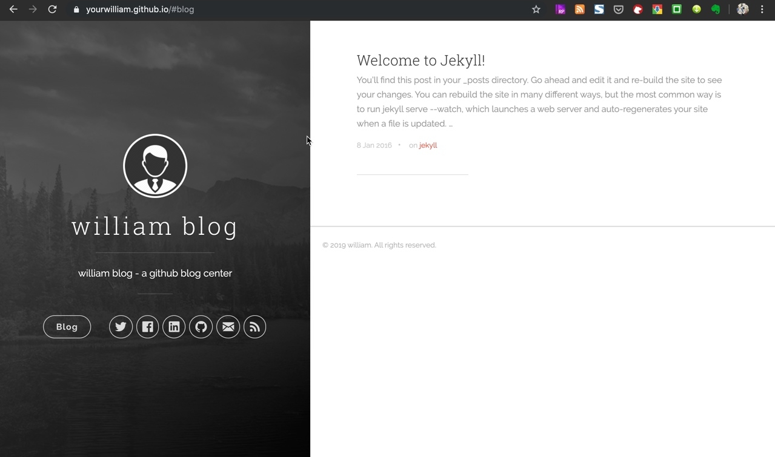
Task: Click the Evernote elephant extension icon
Action: pos(716,10)
